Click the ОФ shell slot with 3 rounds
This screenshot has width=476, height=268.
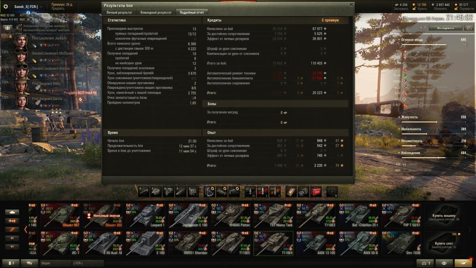pos(274,191)
